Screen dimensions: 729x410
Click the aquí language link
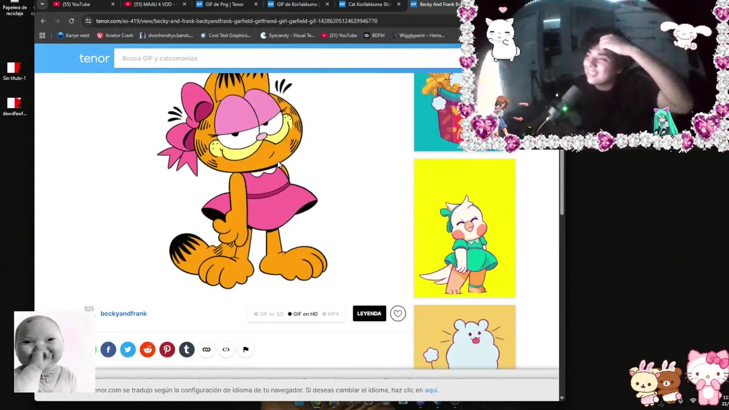431,390
